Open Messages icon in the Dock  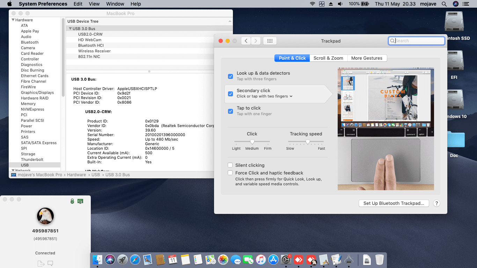point(236,260)
